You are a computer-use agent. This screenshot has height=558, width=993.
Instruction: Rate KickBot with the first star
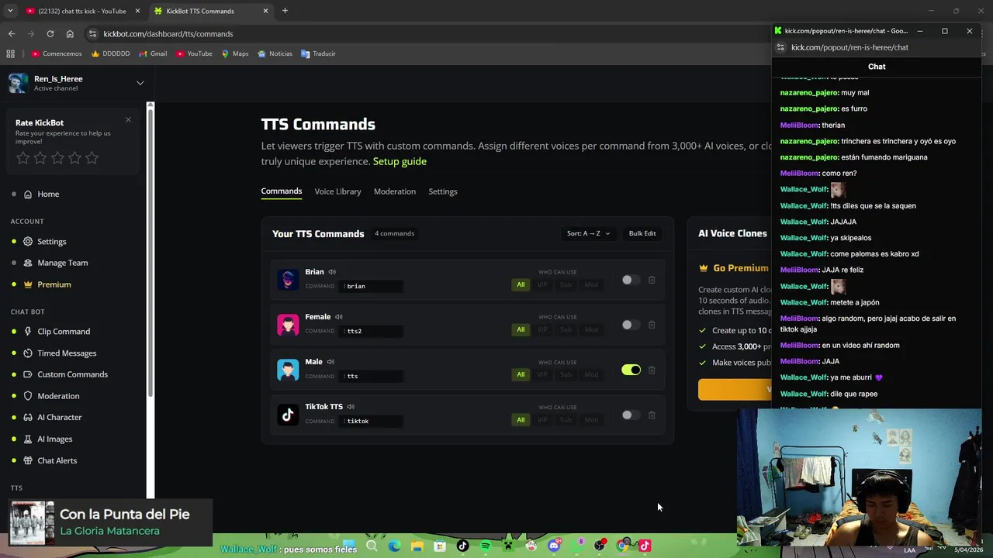click(x=23, y=158)
